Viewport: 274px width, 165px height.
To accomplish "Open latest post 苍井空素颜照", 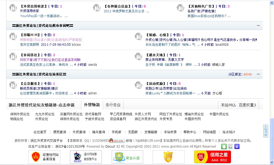I will (29, 45).
